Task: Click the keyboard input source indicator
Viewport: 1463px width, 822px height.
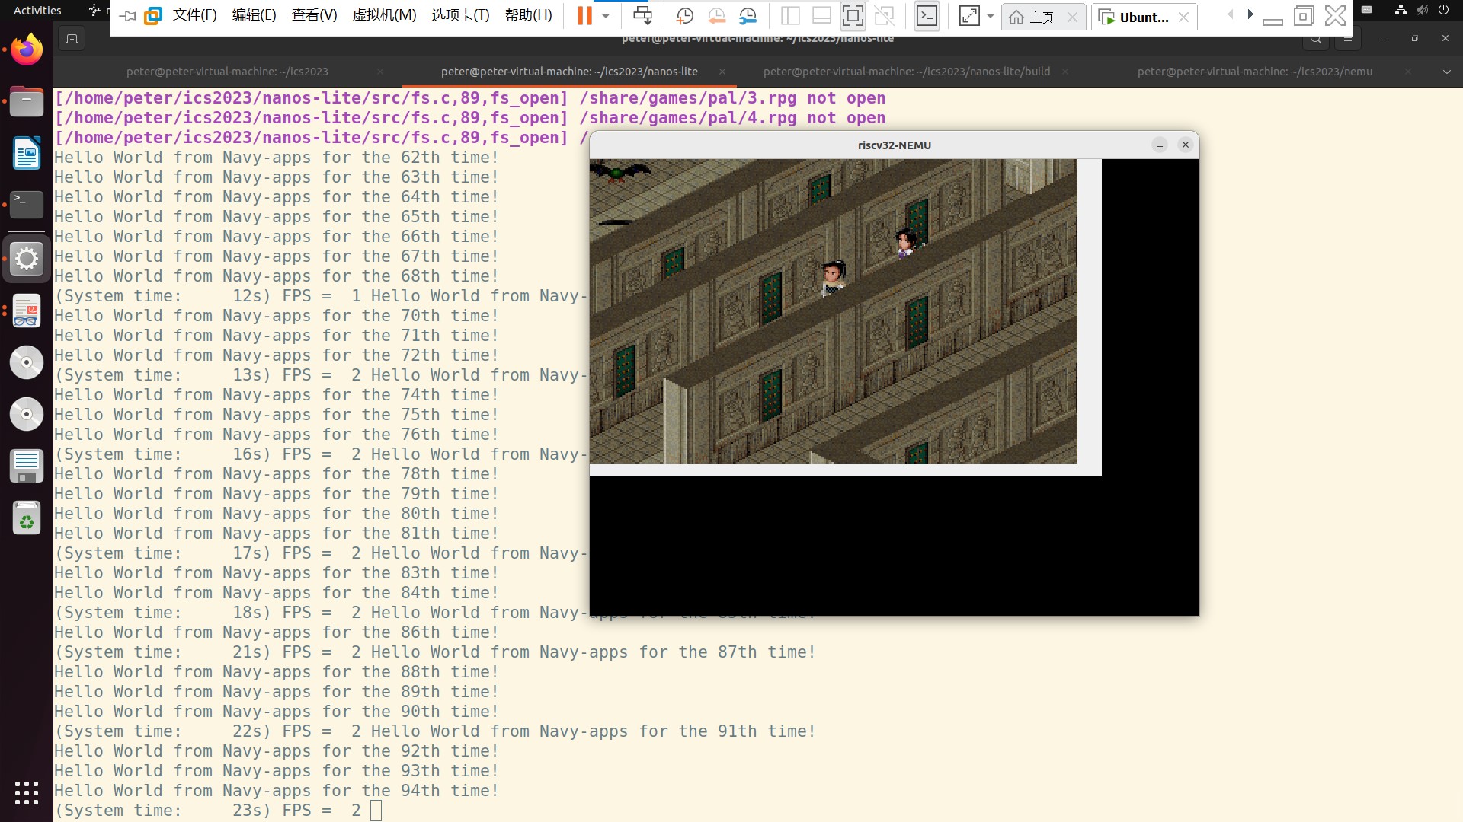Action: 1367,10
